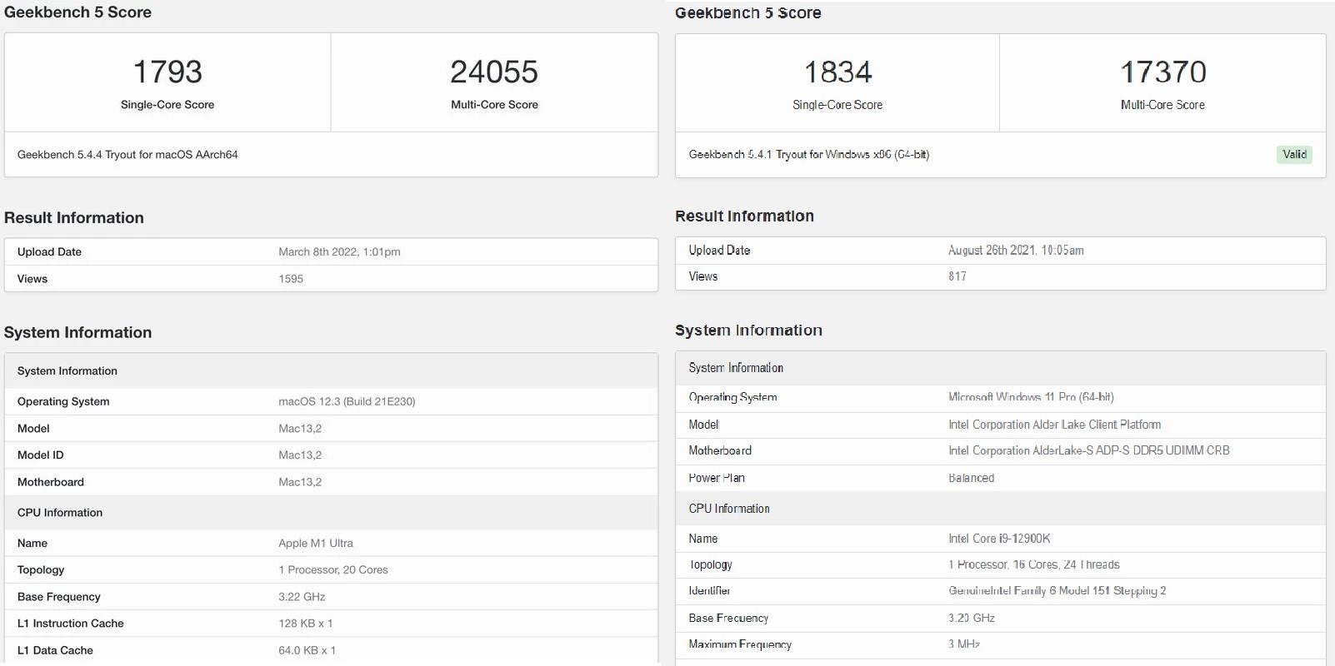The width and height of the screenshot is (1335, 666).
Task: Click Mac13,2 value in the Model ID row
Action: [300, 455]
